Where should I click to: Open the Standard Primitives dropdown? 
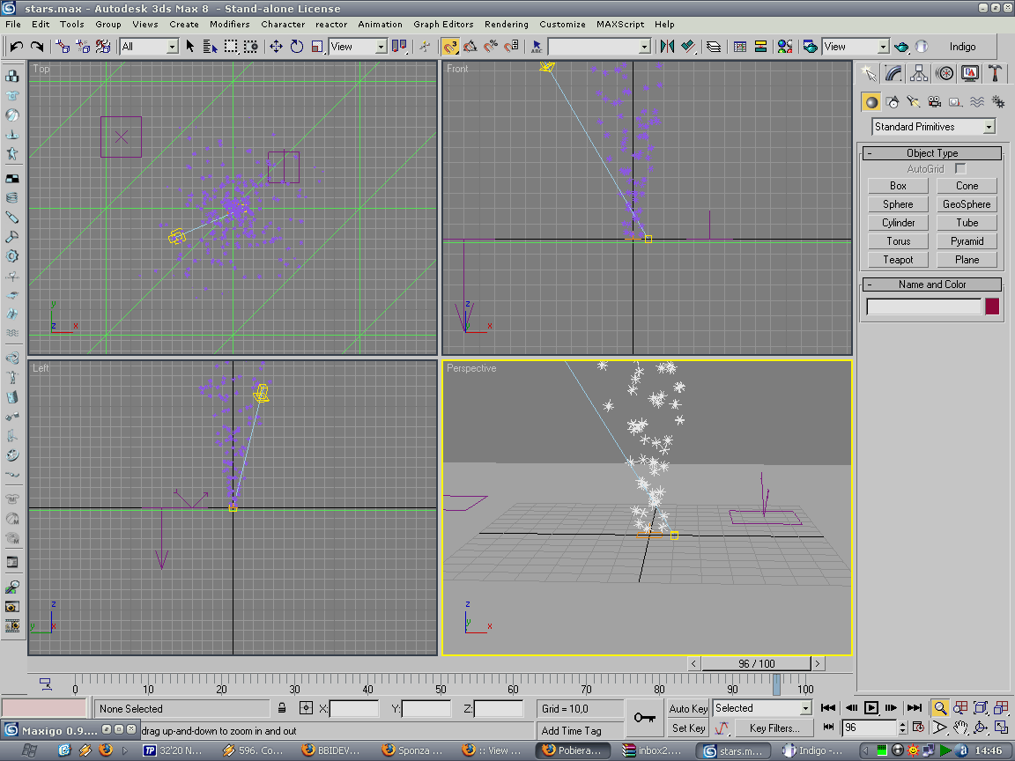pyautogui.click(x=933, y=127)
